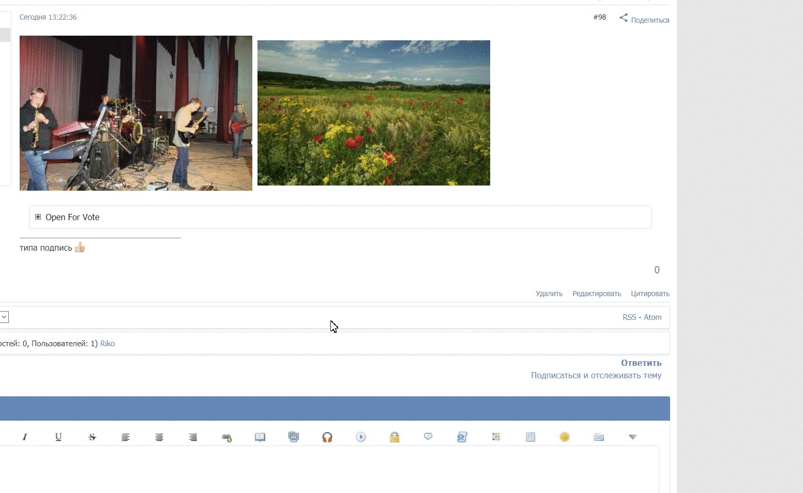Subscribe via Подписаться и отслеживать тему
The image size is (803, 493).
(x=596, y=376)
